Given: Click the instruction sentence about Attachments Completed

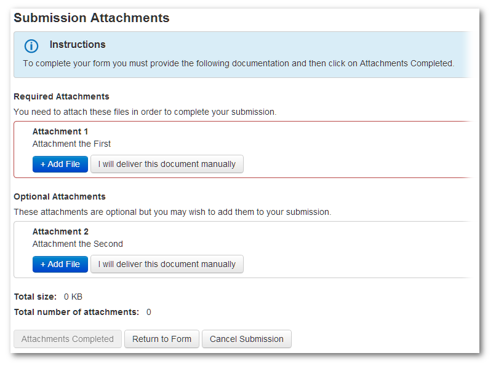Looking at the screenshot, I should coord(239,63).
